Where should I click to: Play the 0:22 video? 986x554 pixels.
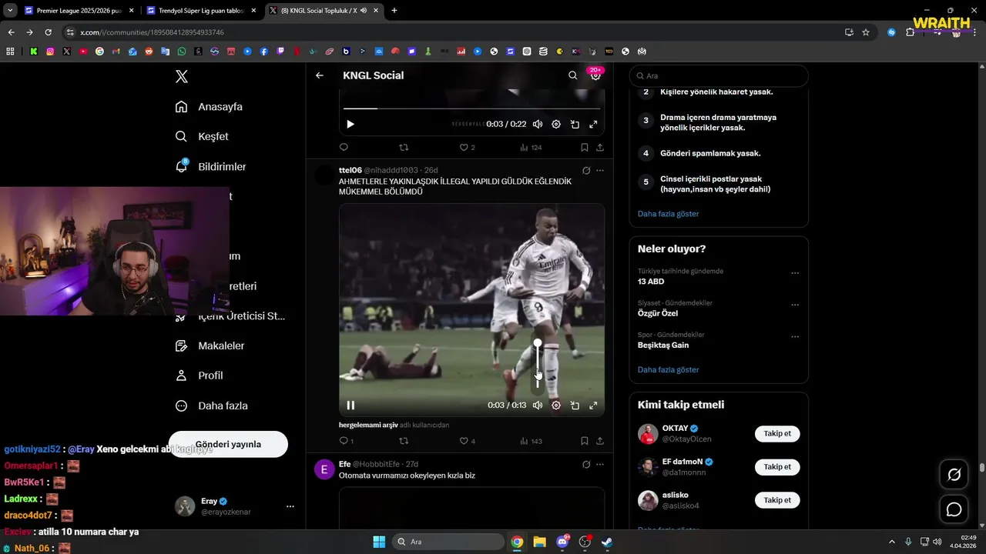click(x=350, y=124)
